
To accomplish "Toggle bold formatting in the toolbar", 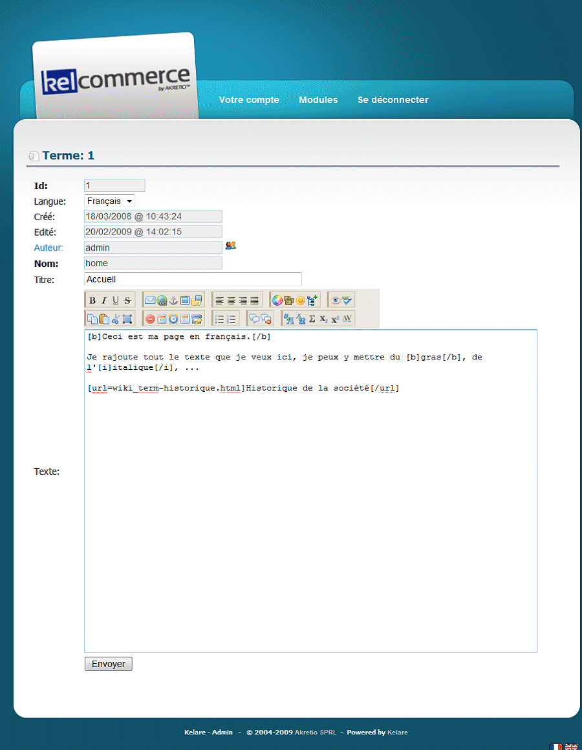I will tap(92, 301).
